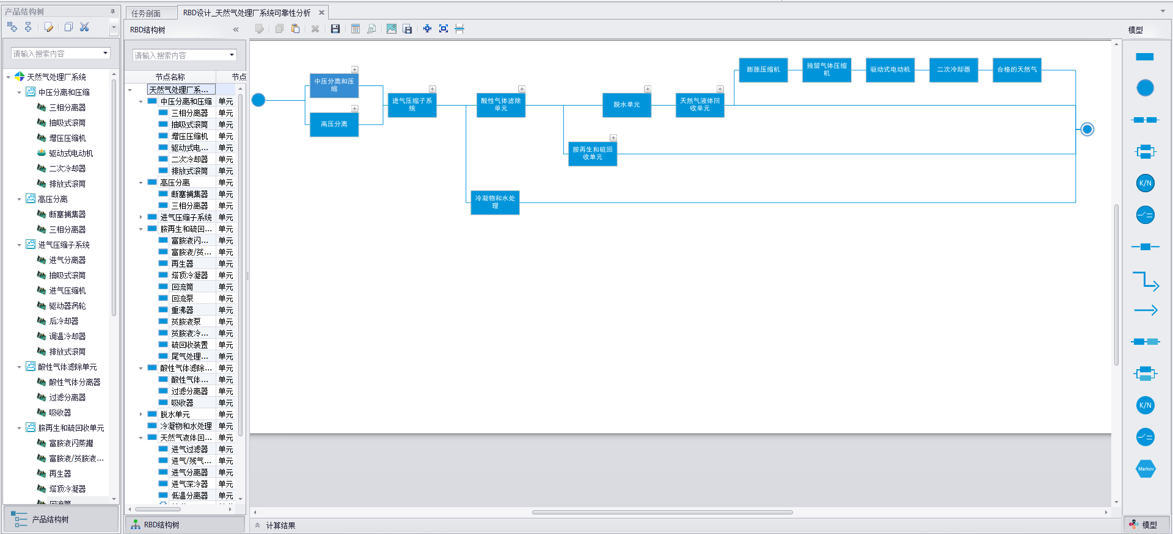The image size is (1173, 534).
Task: Click the canvas horizontal scrollbar thumb
Action: (x=662, y=512)
